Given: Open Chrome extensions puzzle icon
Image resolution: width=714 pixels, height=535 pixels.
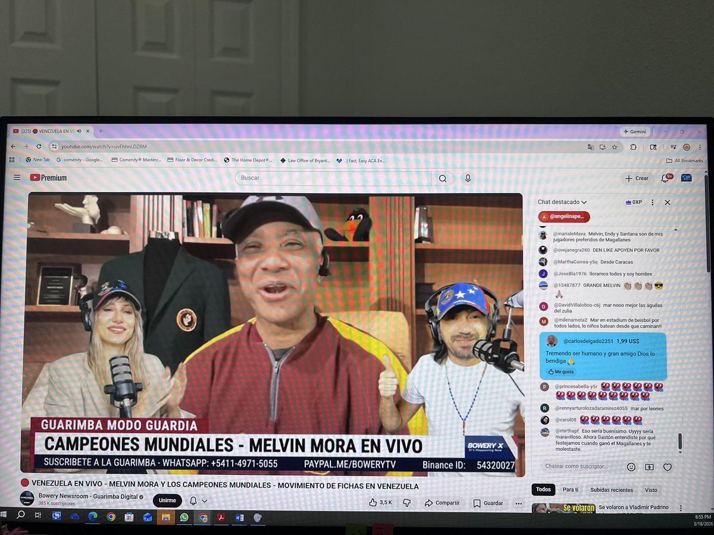Looking at the screenshot, I should pos(634,147).
